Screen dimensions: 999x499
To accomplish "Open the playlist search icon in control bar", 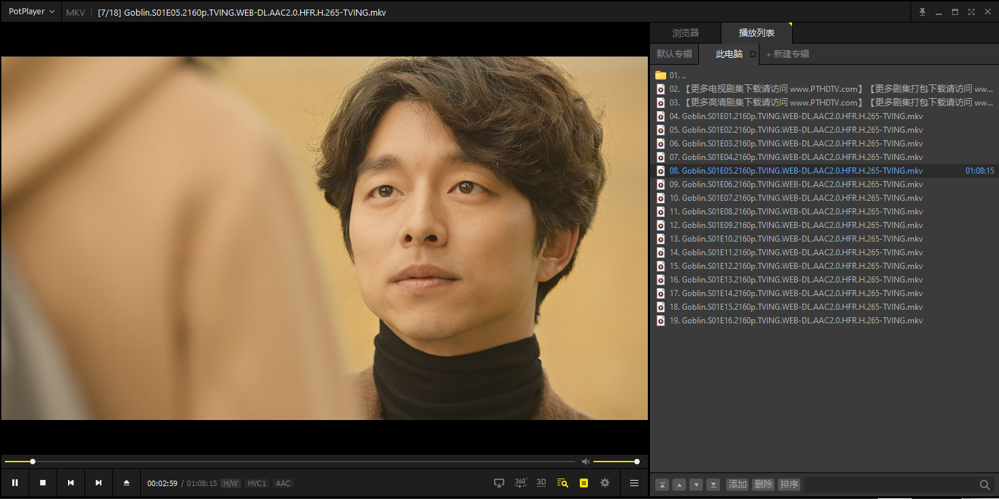I will tap(562, 483).
